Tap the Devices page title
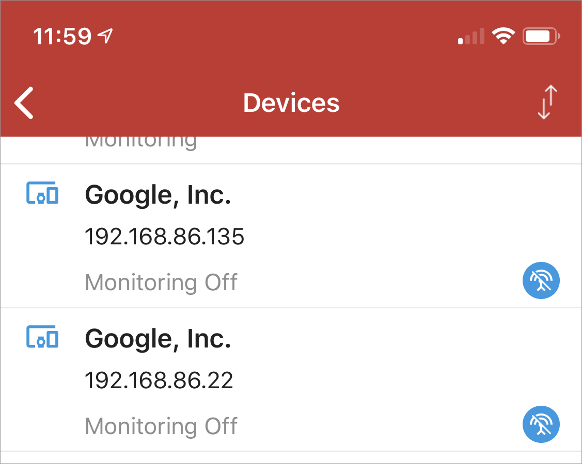 coord(291,103)
